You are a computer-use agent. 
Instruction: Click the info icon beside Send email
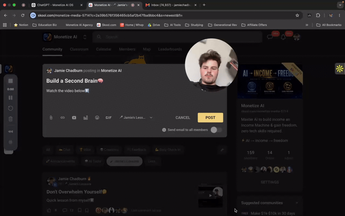(x=164, y=130)
